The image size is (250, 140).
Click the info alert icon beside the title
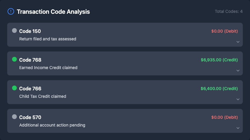point(11,12)
